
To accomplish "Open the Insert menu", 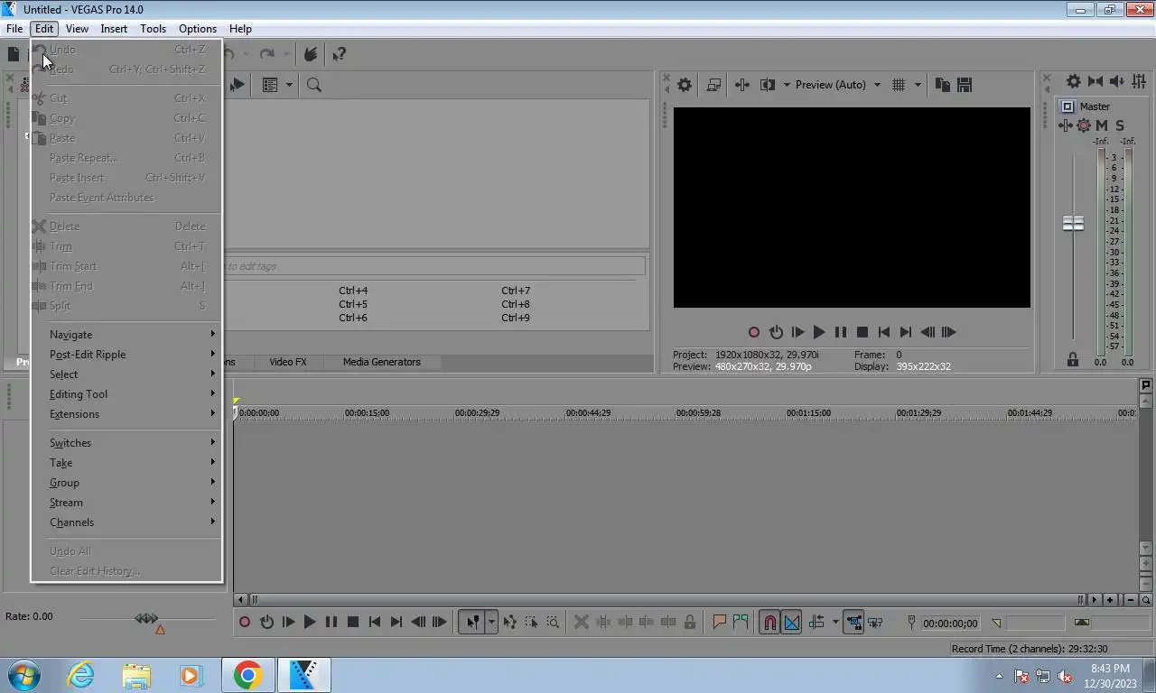I will pos(114,29).
